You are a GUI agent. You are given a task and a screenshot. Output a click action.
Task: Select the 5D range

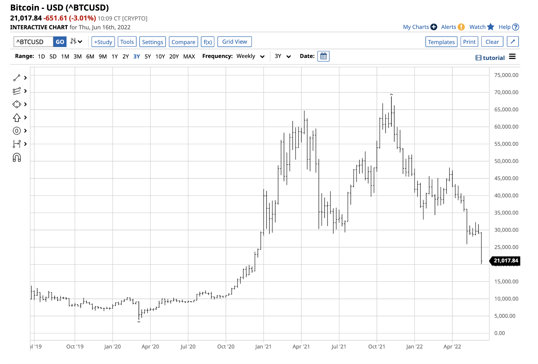click(x=53, y=56)
